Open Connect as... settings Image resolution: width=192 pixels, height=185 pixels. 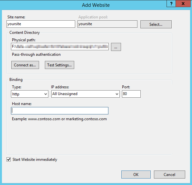[25, 65]
